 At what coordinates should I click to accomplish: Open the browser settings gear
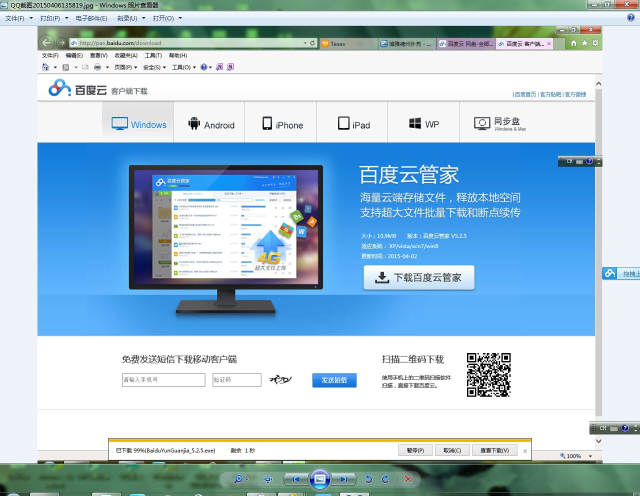click(595, 43)
